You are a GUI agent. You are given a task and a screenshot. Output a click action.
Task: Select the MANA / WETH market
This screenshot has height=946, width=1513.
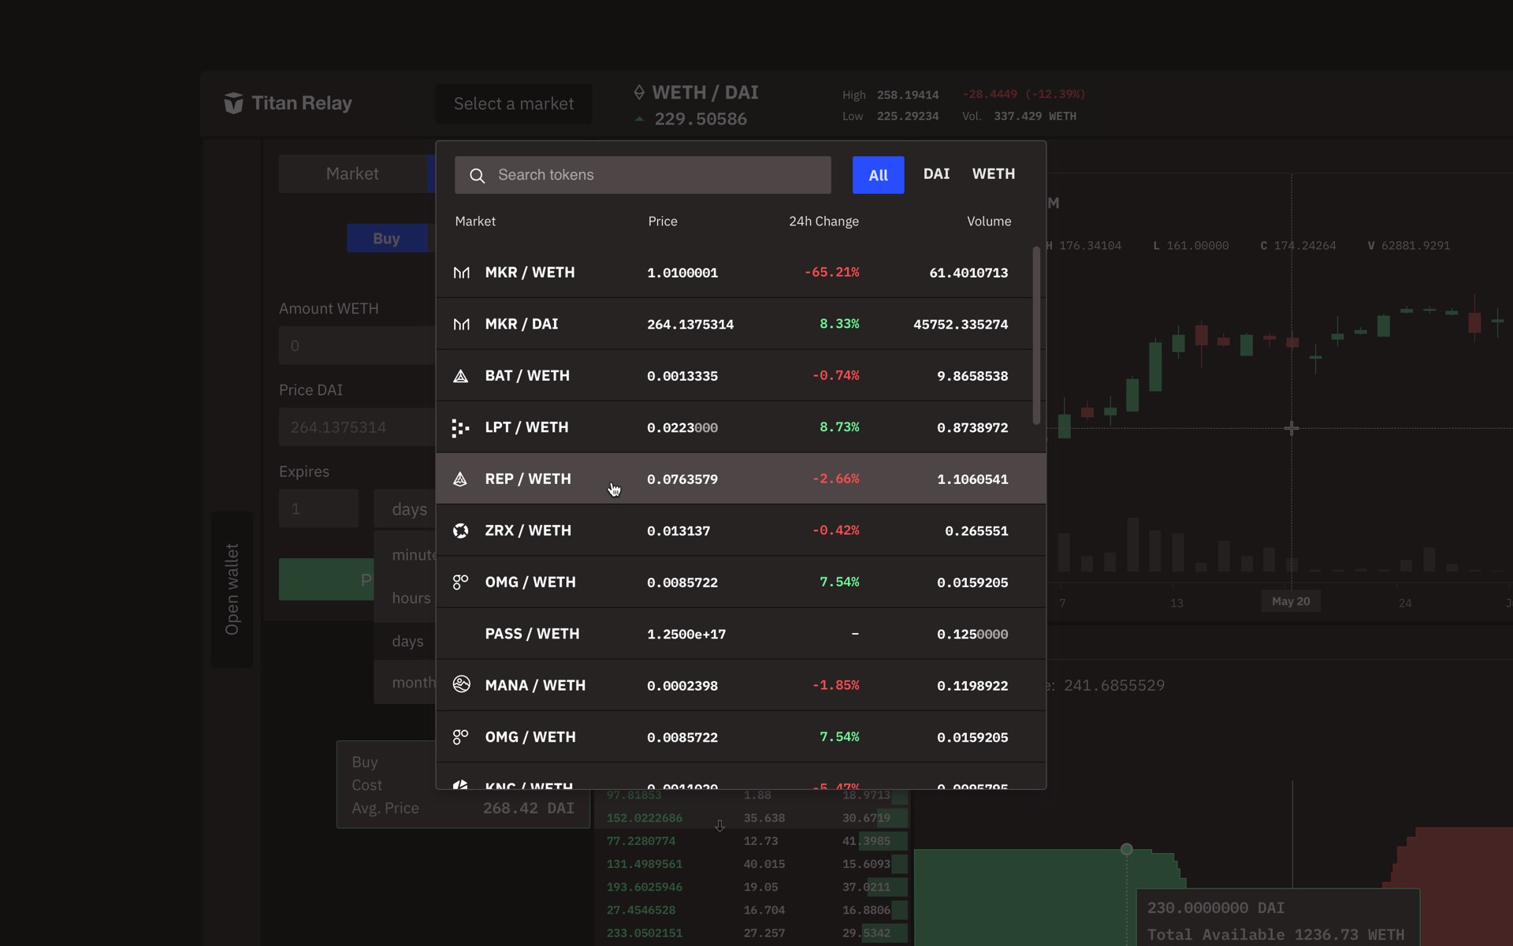point(741,685)
